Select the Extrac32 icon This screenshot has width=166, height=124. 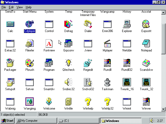(10, 44)
